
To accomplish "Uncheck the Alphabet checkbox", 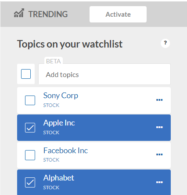I will pyautogui.click(x=30, y=183).
